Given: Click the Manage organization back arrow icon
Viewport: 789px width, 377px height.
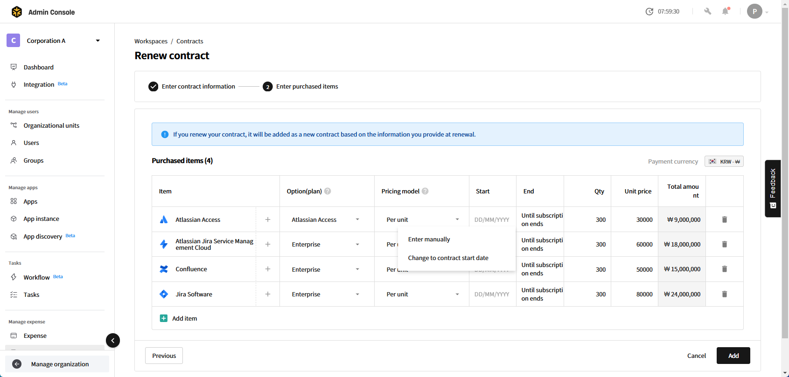Looking at the screenshot, I should coord(17,364).
